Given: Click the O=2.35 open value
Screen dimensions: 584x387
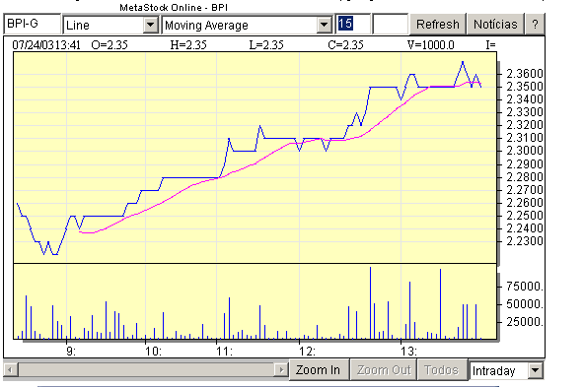Looking at the screenshot, I should click(x=109, y=45).
